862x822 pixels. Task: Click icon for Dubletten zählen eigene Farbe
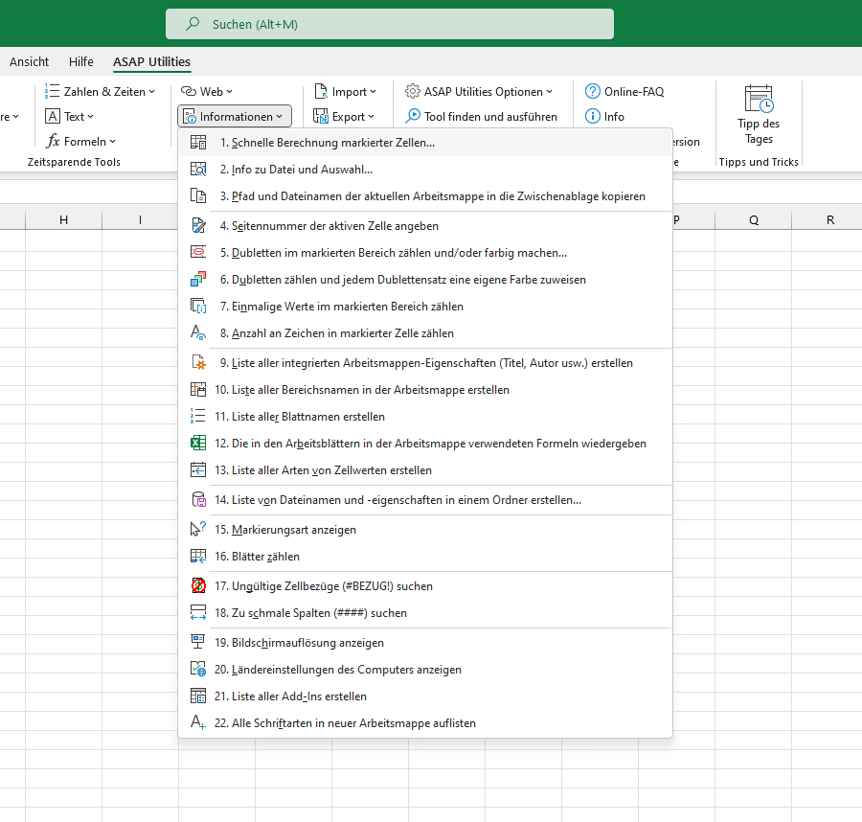pos(198,280)
